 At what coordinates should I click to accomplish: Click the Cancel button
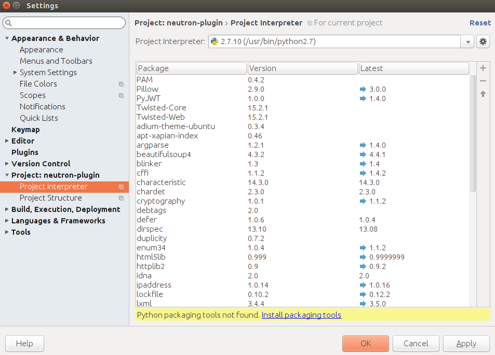click(x=416, y=344)
